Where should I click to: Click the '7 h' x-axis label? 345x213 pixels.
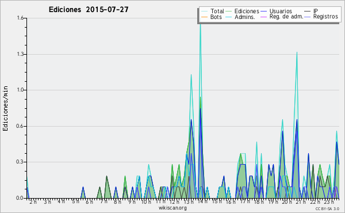tap(103, 201)
